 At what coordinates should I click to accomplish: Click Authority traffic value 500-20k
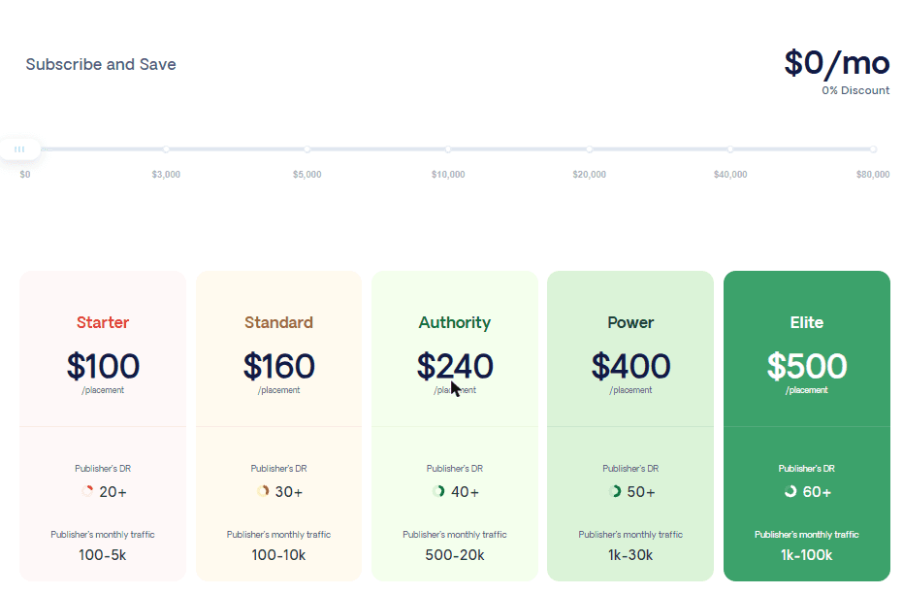(455, 555)
